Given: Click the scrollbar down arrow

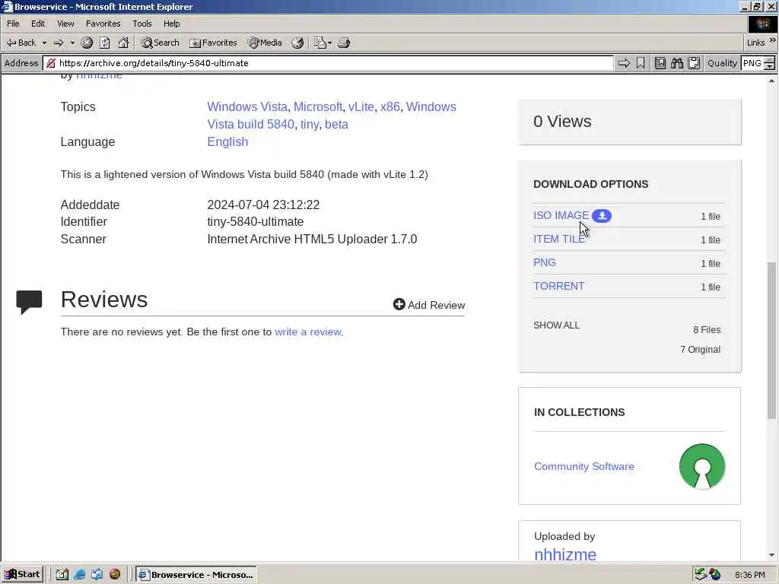Looking at the screenshot, I should [771, 555].
